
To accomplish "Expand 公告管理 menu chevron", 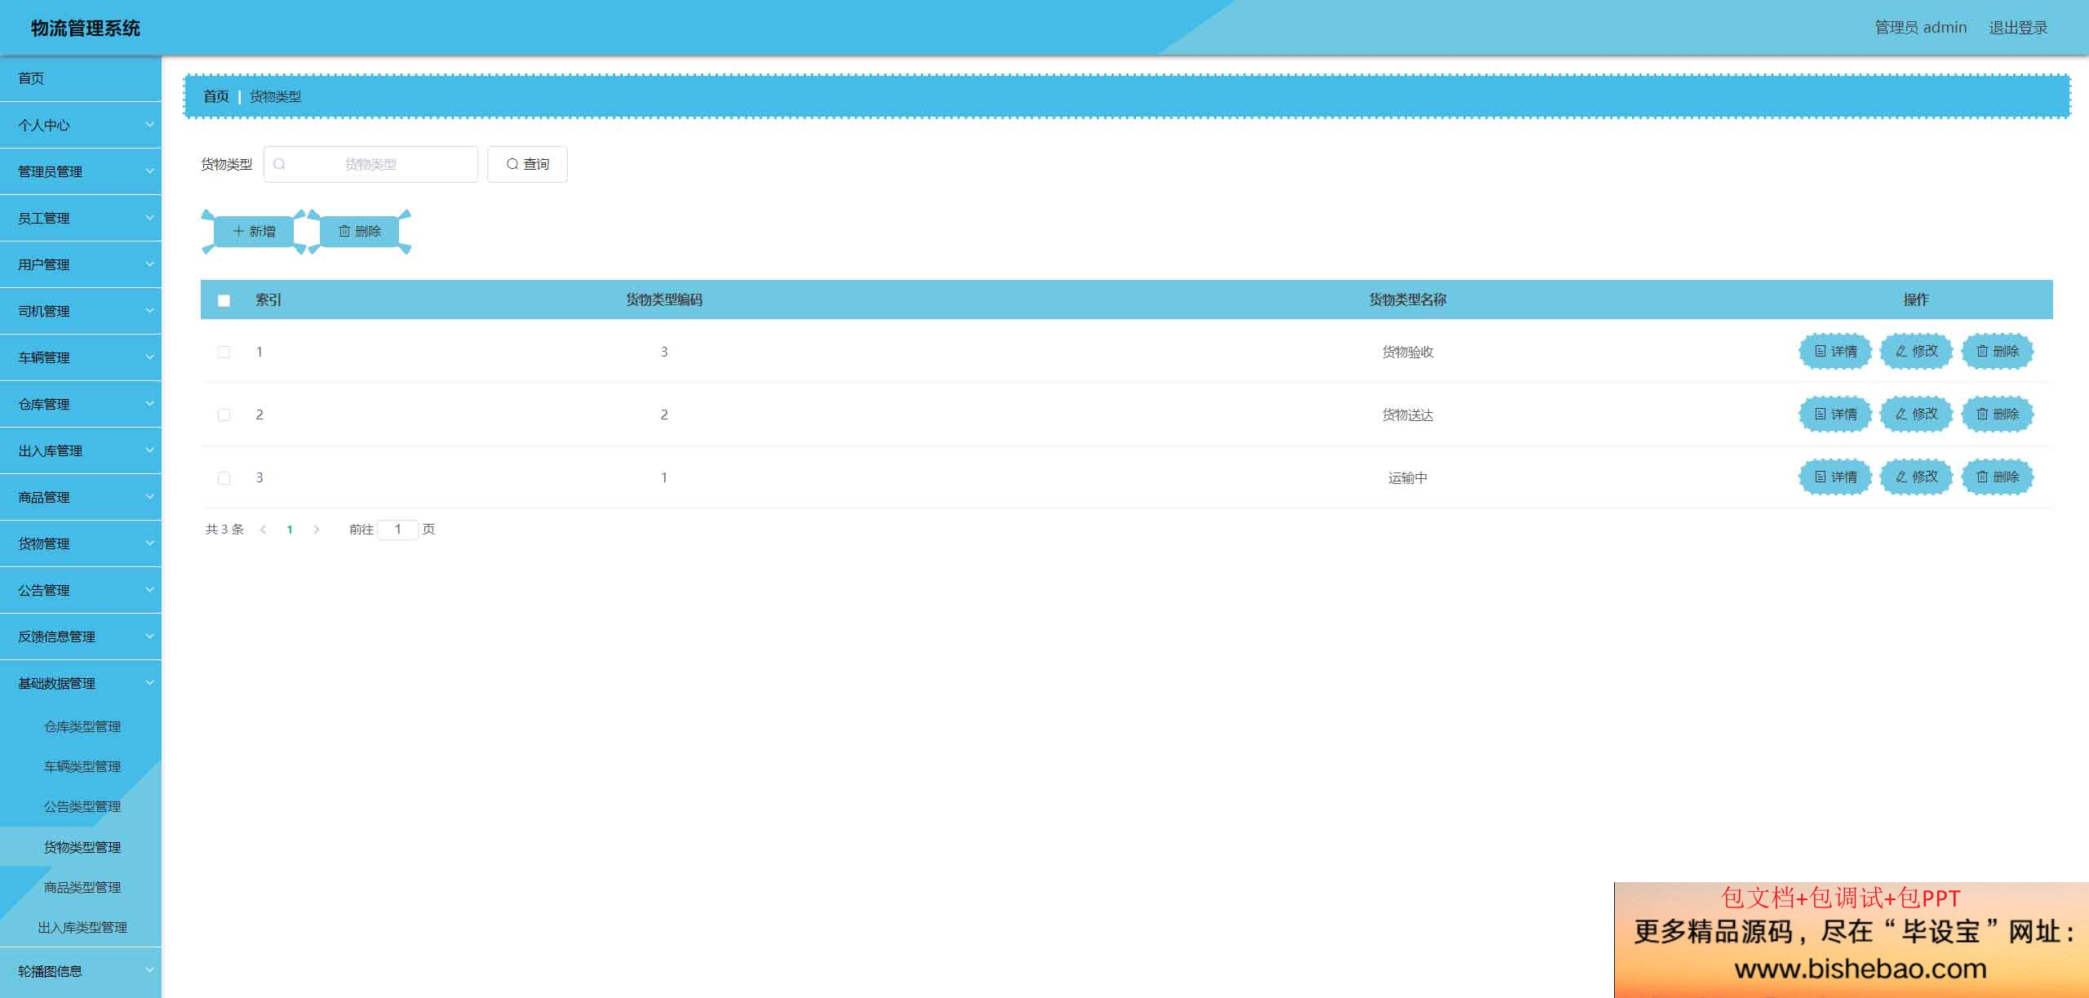I will tap(149, 590).
